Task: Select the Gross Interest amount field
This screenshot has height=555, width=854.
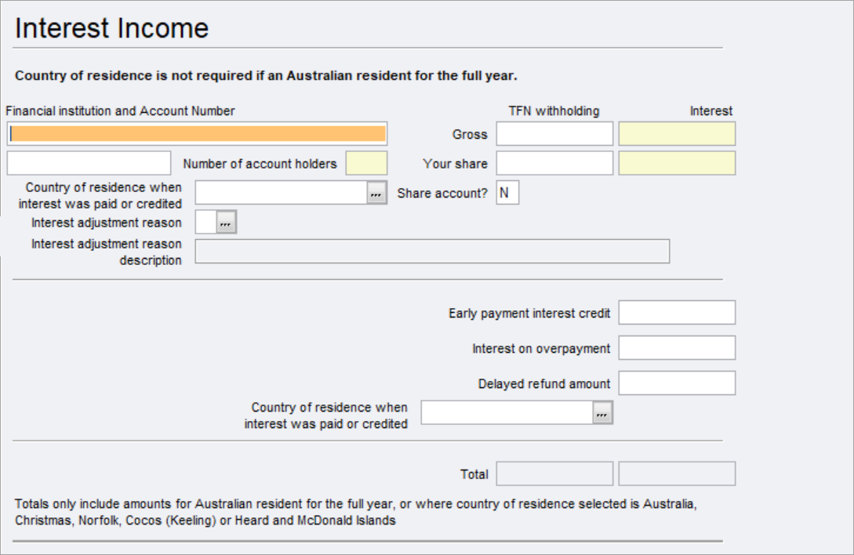Action: tap(677, 134)
